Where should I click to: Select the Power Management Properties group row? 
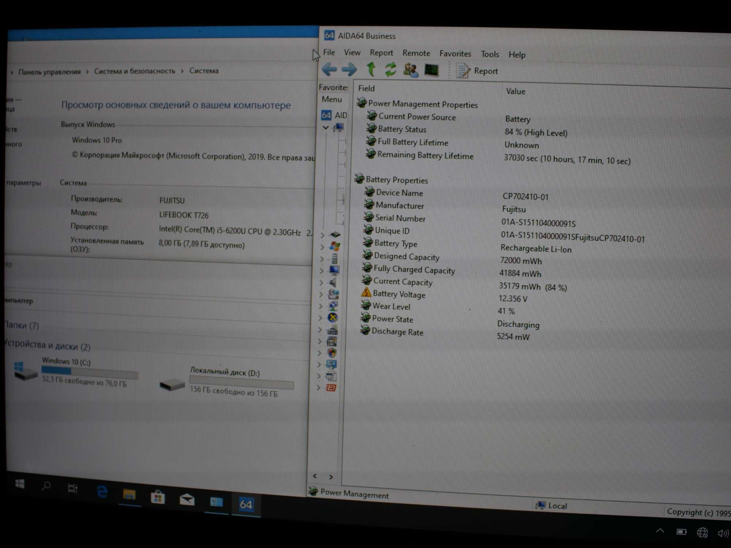pos(417,104)
